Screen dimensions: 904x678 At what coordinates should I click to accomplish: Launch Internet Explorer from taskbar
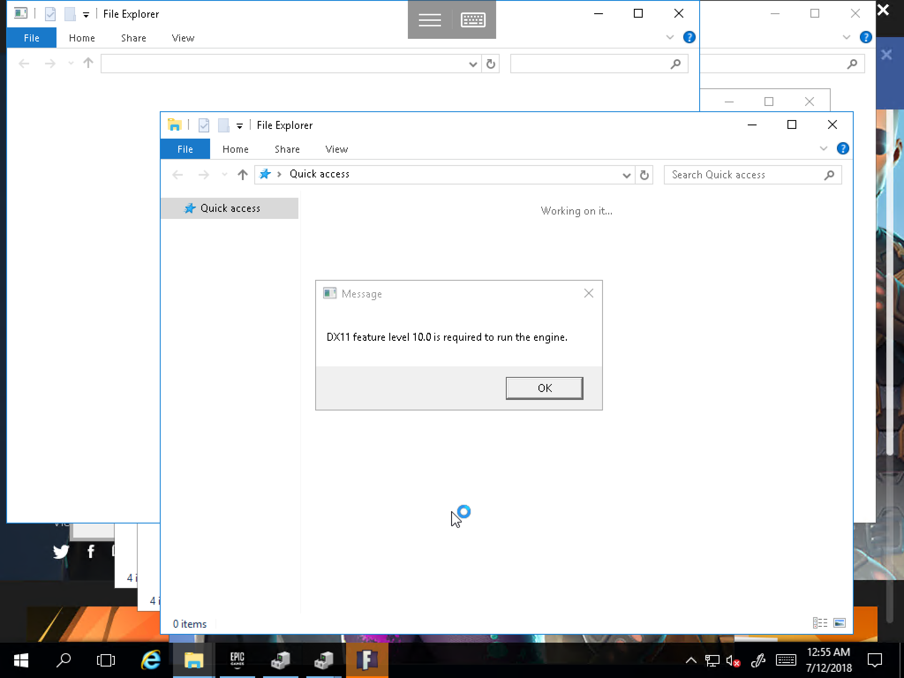click(x=151, y=660)
